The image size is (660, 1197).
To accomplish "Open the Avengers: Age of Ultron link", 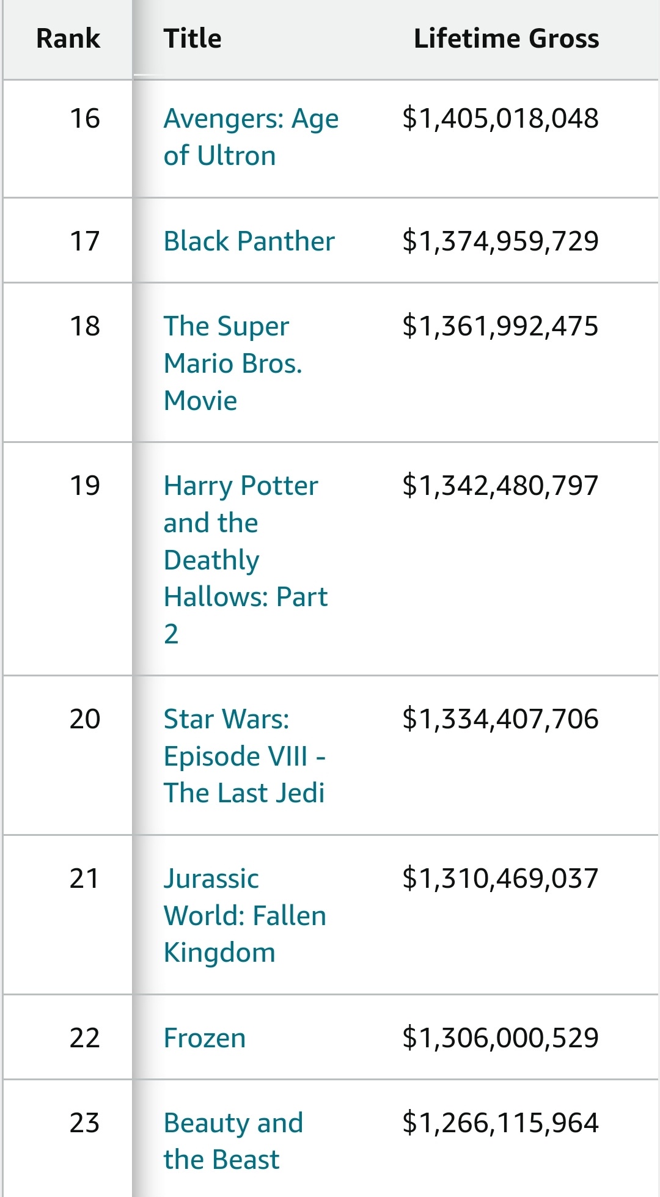I will (x=251, y=137).
